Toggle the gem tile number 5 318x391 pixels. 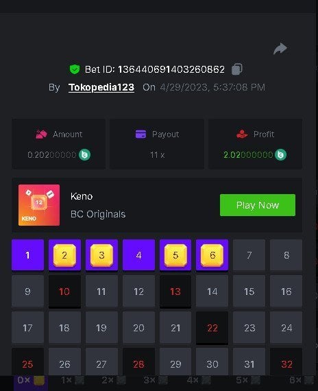tap(175, 255)
